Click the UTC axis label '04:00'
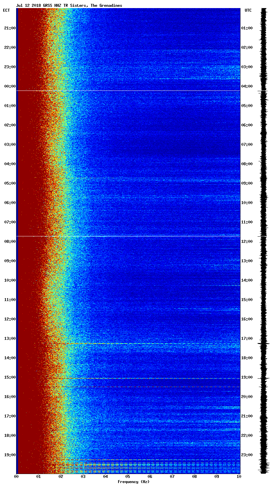Screen dimensions: 275x485 (247, 86)
